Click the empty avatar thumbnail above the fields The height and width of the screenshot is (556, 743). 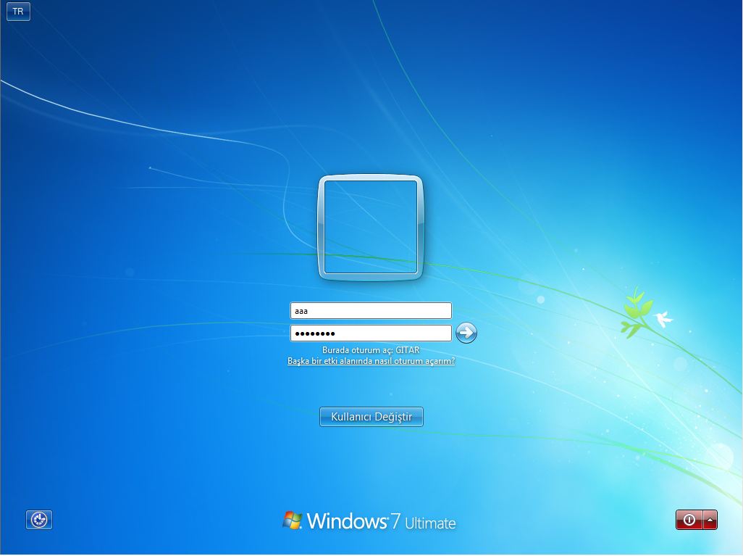371,226
